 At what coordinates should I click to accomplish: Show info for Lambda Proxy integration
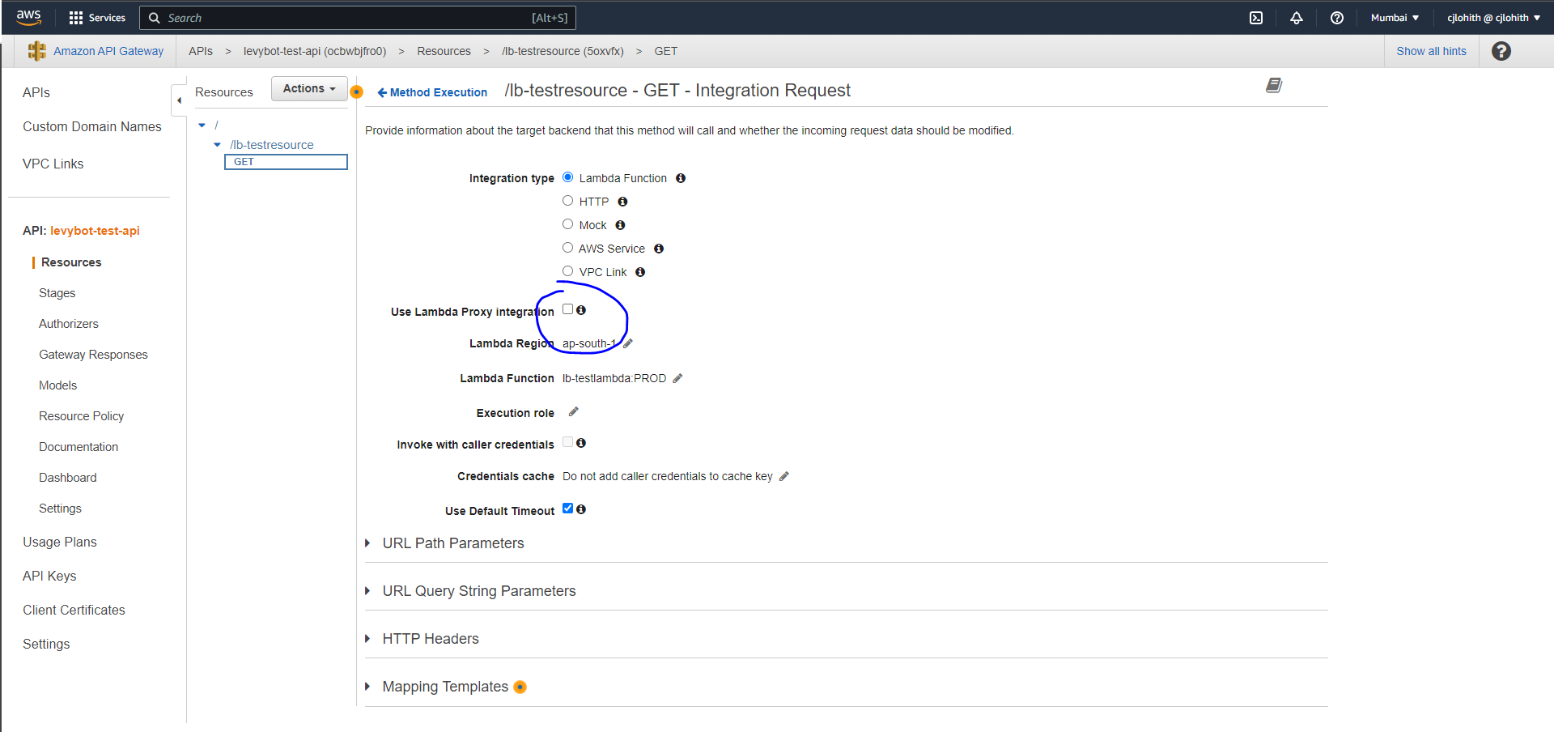click(581, 310)
